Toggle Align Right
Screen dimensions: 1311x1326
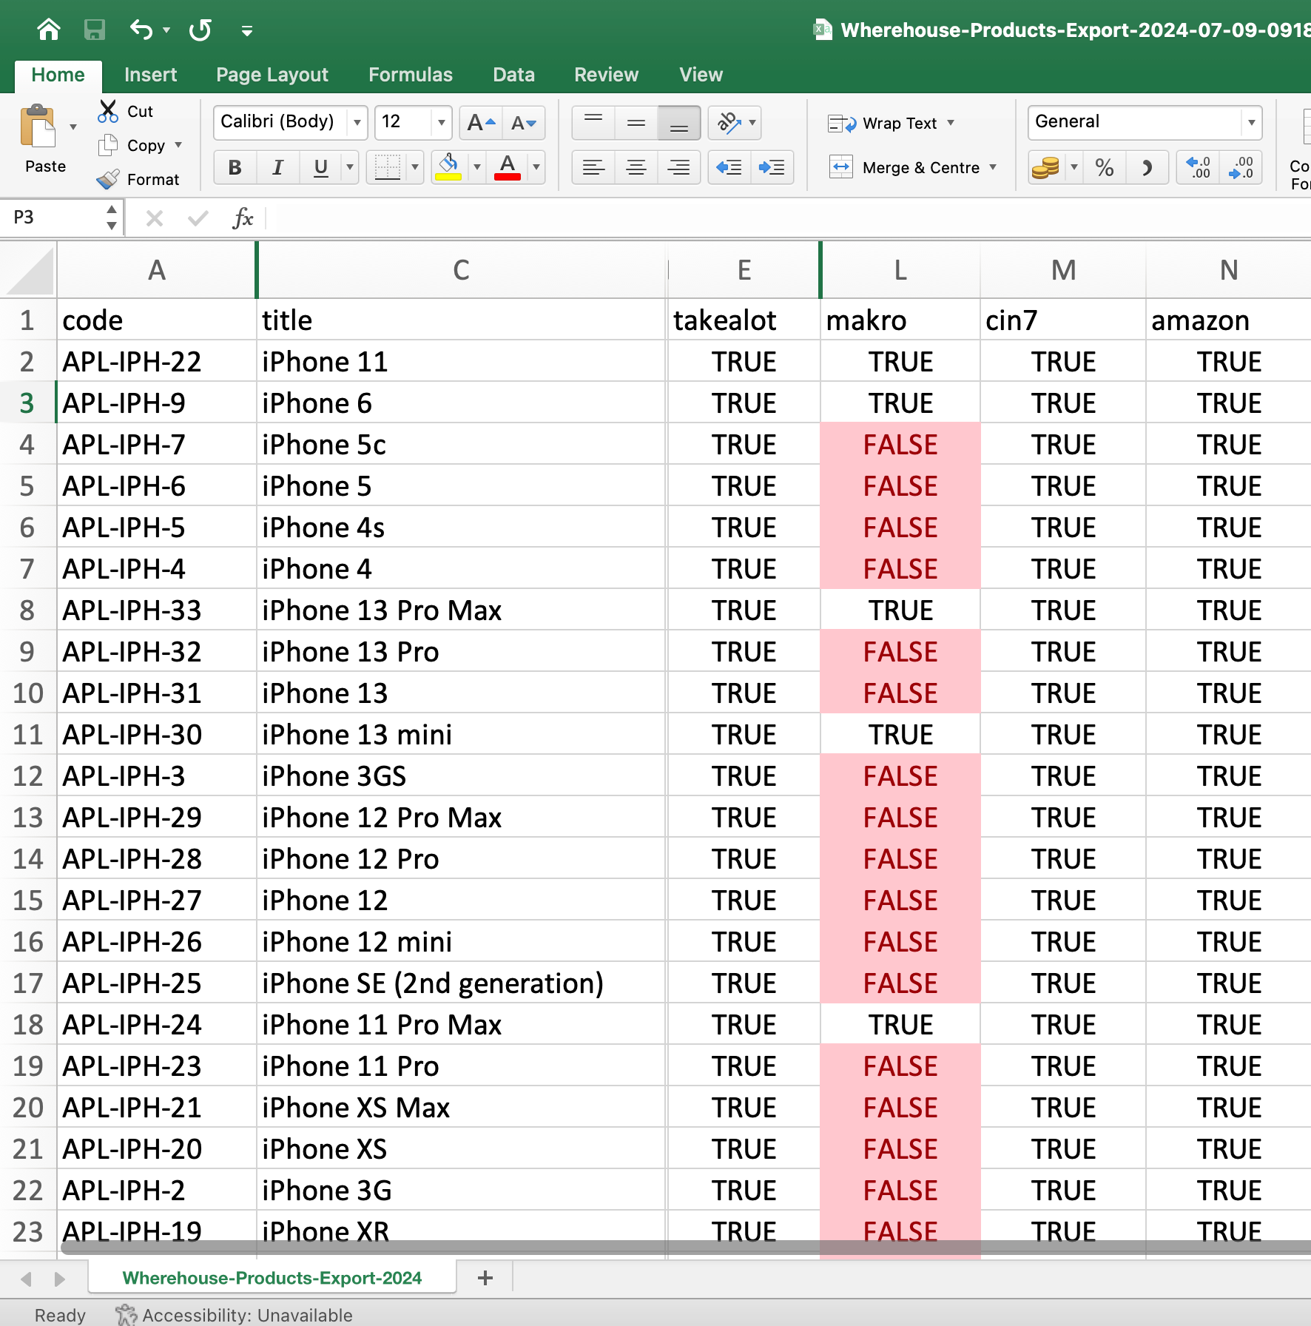click(x=679, y=167)
